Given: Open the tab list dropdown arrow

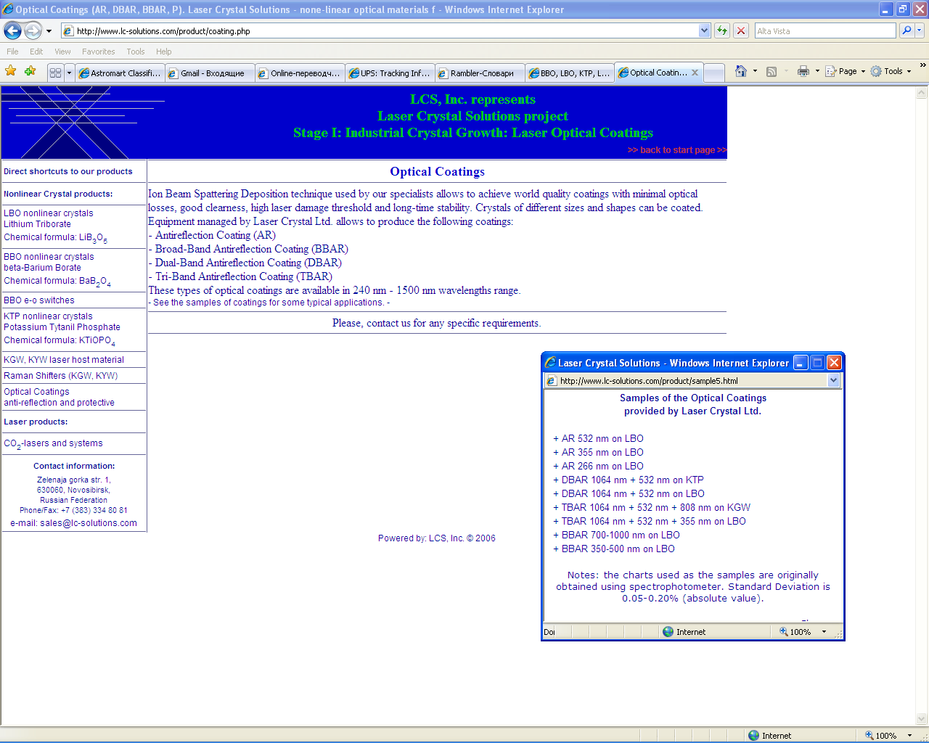Looking at the screenshot, I should click(69, 73).
